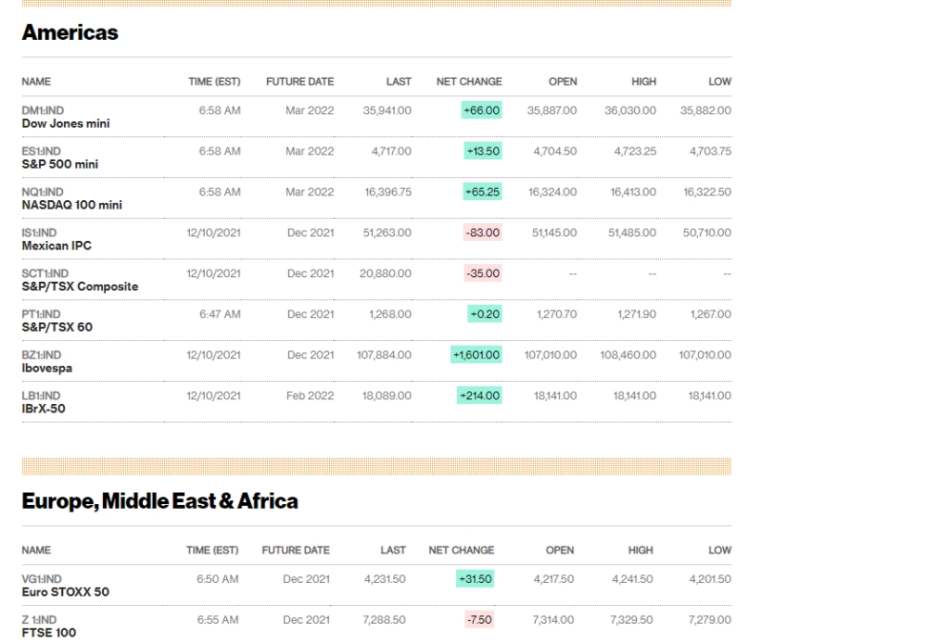Click Europe table NET CHANGE header
Image resolution: width=927 pixels, height=644 pixels.
(462, 550)
